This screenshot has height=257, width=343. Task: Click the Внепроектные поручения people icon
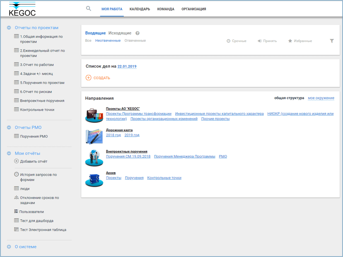94,158
